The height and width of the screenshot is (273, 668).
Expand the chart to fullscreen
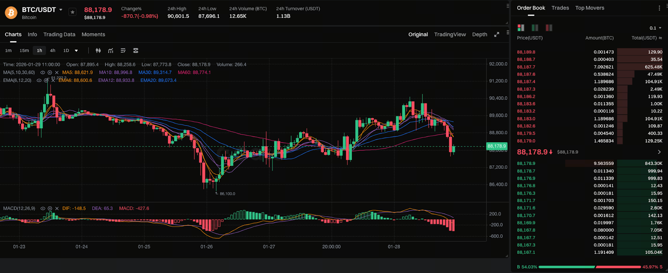(496, 35)
